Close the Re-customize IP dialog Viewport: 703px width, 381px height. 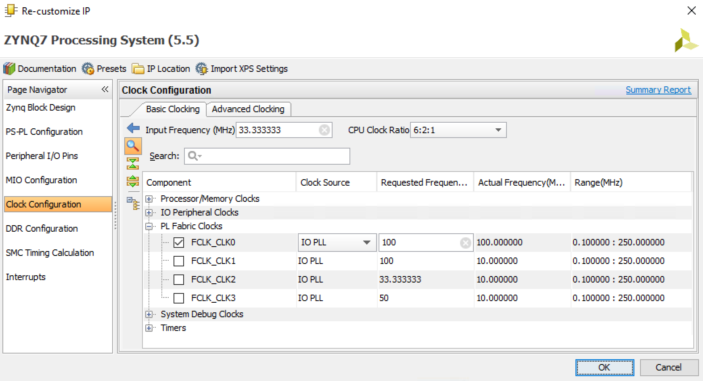[691, 11]
